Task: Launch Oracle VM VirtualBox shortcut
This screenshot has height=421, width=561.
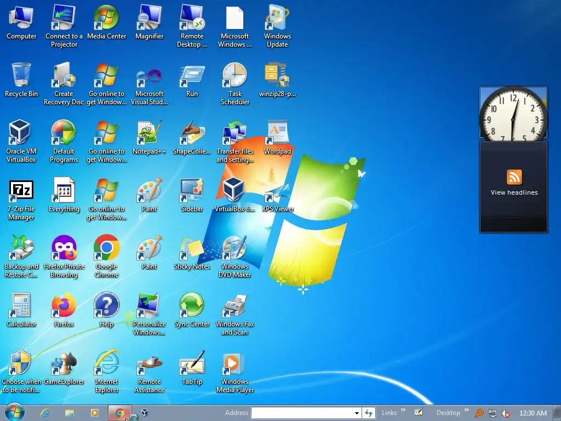Action: [x=21, y=141]
